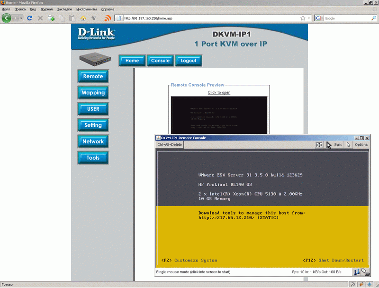Click the Logout button

(189, 61)
